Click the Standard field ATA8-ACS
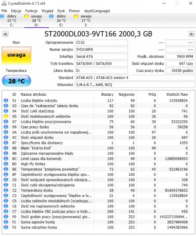 point(135,78)
